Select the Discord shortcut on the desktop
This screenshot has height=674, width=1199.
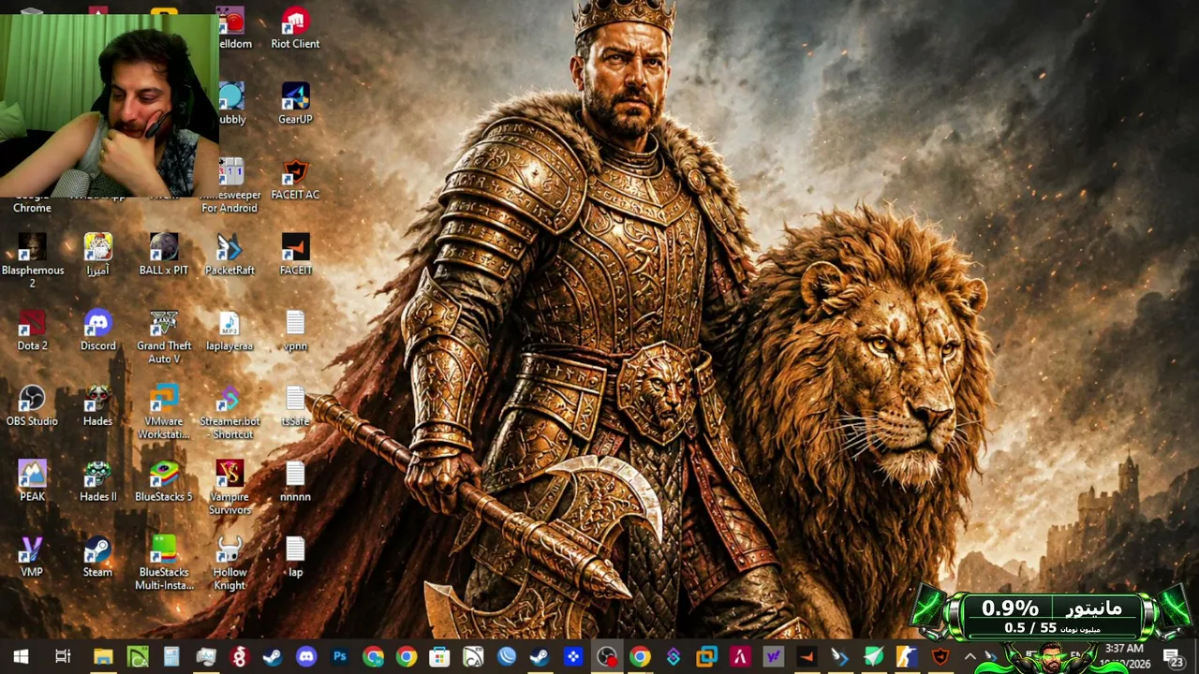click(98, 331)
